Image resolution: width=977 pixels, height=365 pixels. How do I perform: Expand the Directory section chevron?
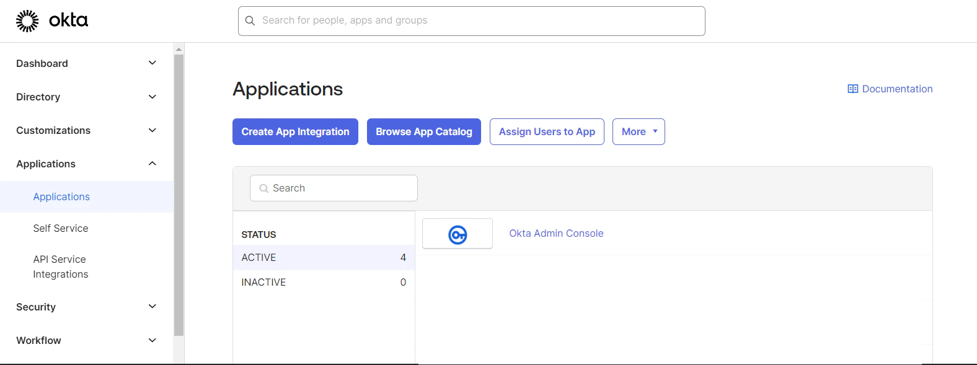click(153, 97)
